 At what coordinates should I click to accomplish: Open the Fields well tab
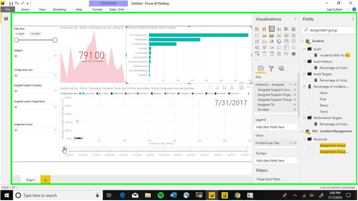click(x=261, y=69)
